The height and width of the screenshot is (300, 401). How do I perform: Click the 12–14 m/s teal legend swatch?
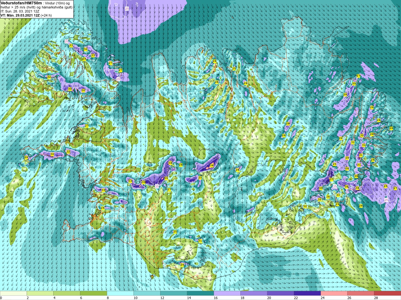(174, 293)
